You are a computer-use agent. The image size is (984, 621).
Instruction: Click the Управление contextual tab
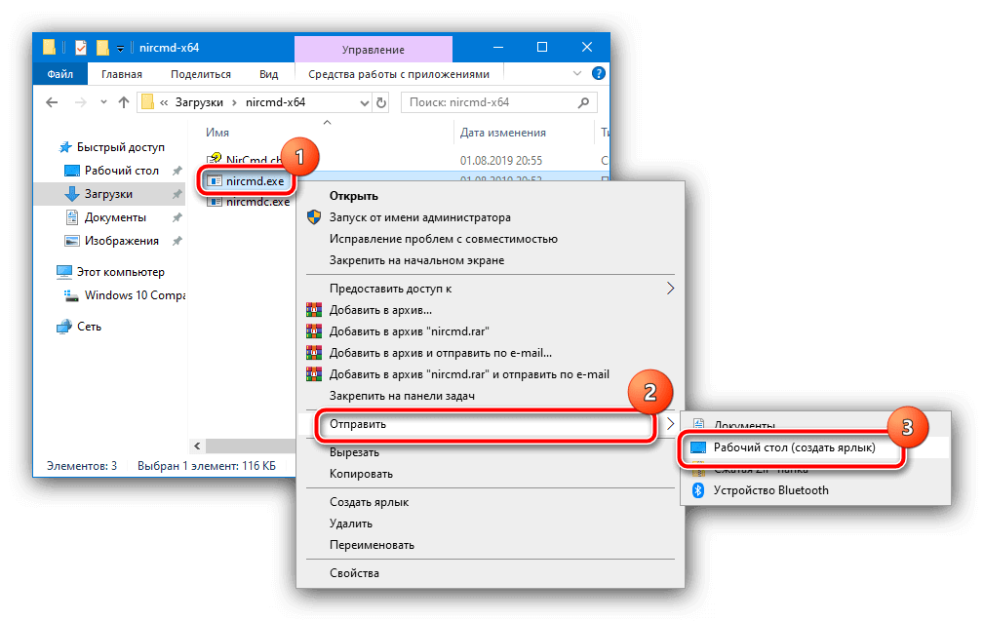[373, 50]
